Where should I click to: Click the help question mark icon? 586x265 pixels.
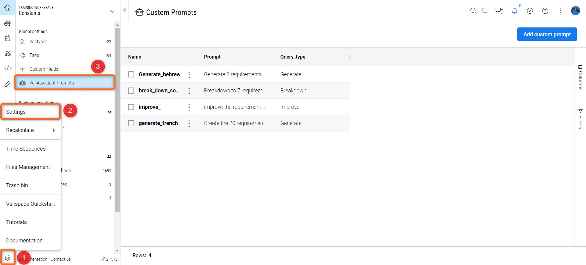(545, 11)
